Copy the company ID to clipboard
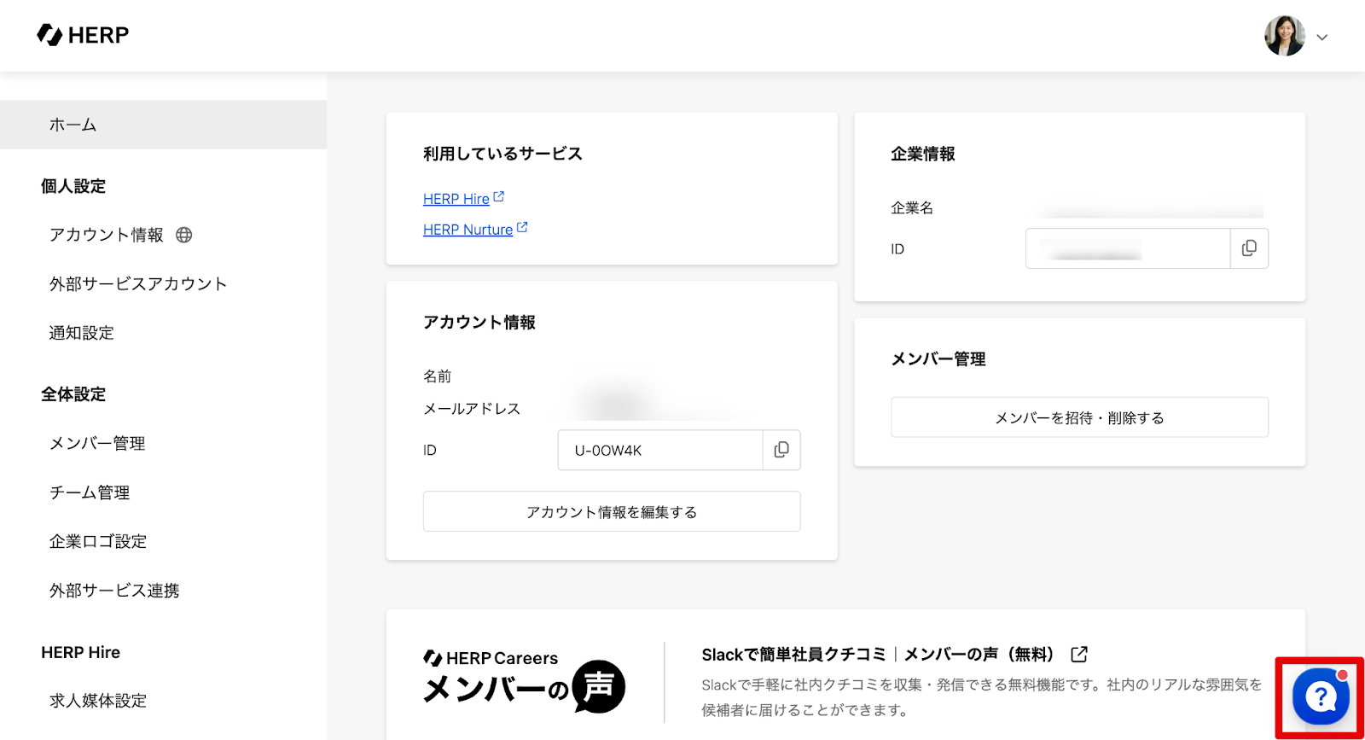Viewport: 1365px width, 740px height. pyautogui.click(x=1249, y=248)
